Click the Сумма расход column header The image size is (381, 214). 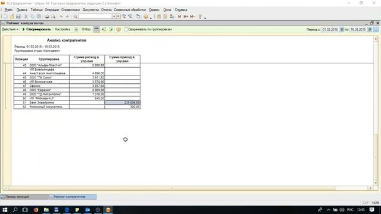tap(87, 59)
